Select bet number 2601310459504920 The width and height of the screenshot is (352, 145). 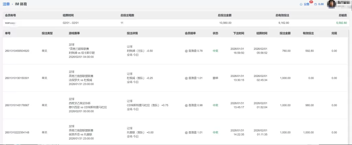tap(17, 51)
